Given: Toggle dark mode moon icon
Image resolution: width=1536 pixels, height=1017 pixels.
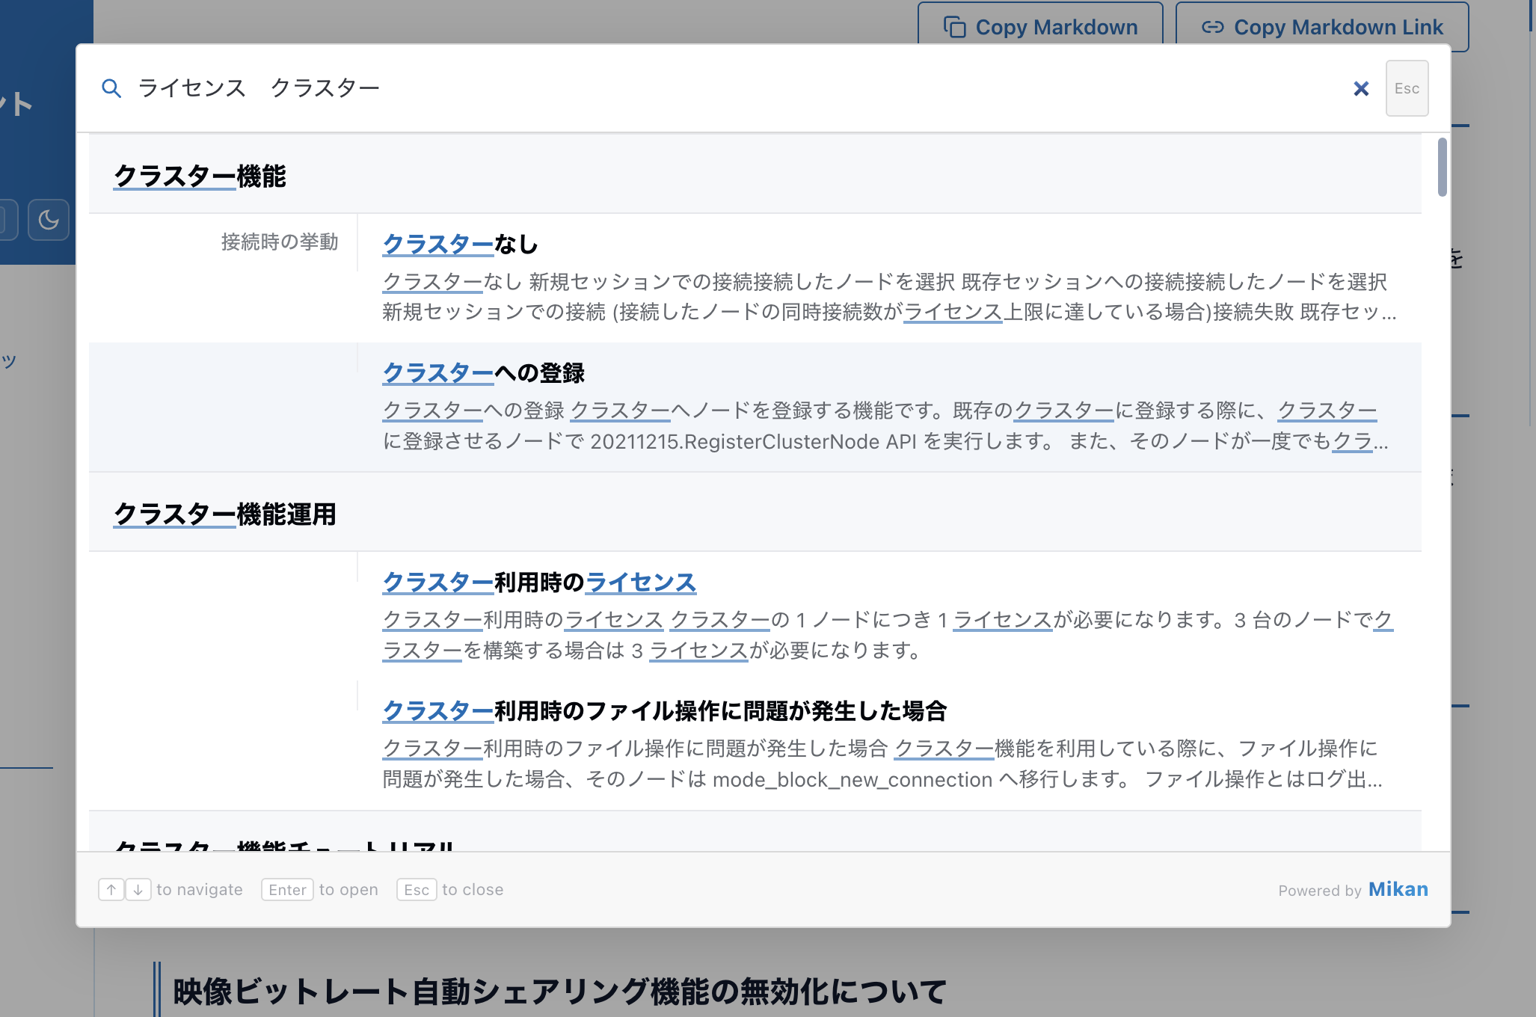Looking at the screenshot, I should point(49,220).
